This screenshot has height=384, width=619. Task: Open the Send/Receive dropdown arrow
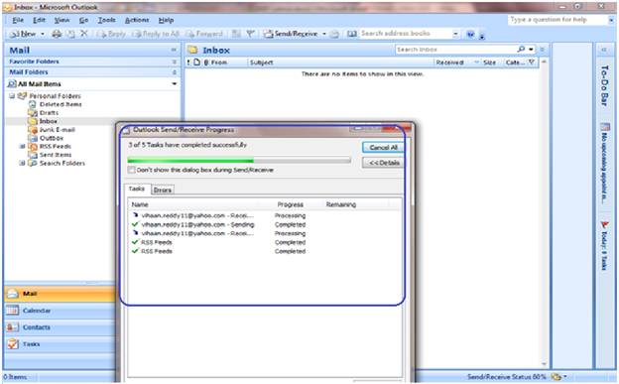coord(324,34)
